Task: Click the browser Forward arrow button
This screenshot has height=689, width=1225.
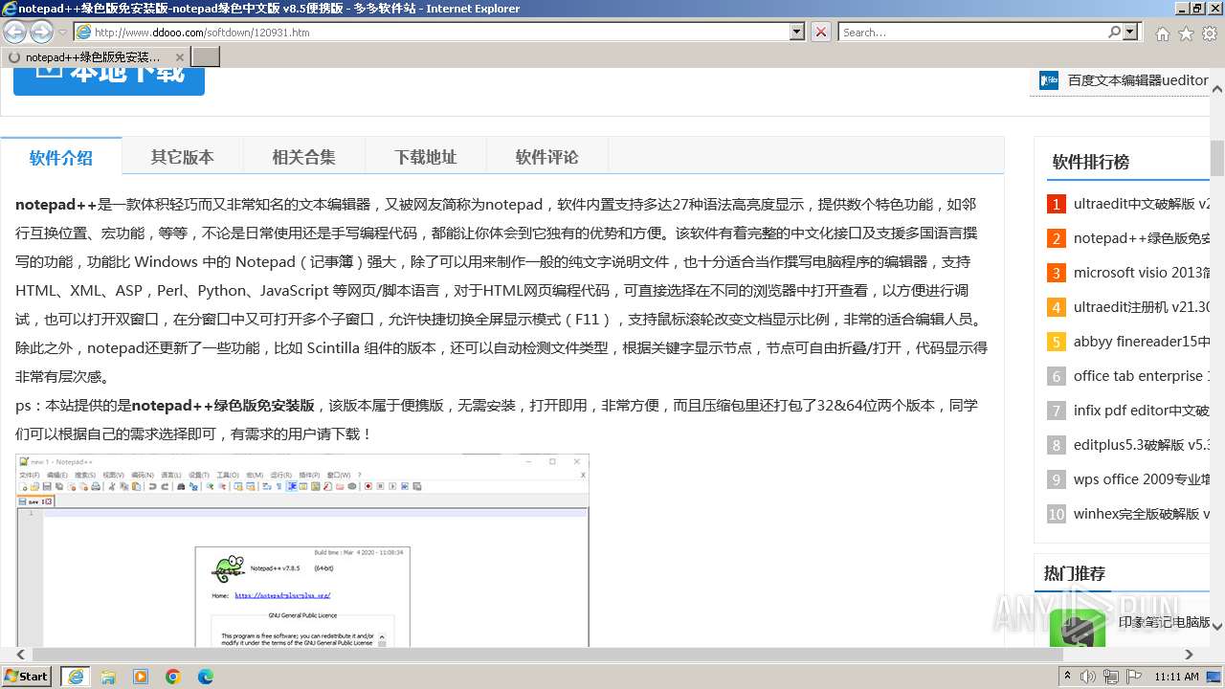Action: (41, 32)
